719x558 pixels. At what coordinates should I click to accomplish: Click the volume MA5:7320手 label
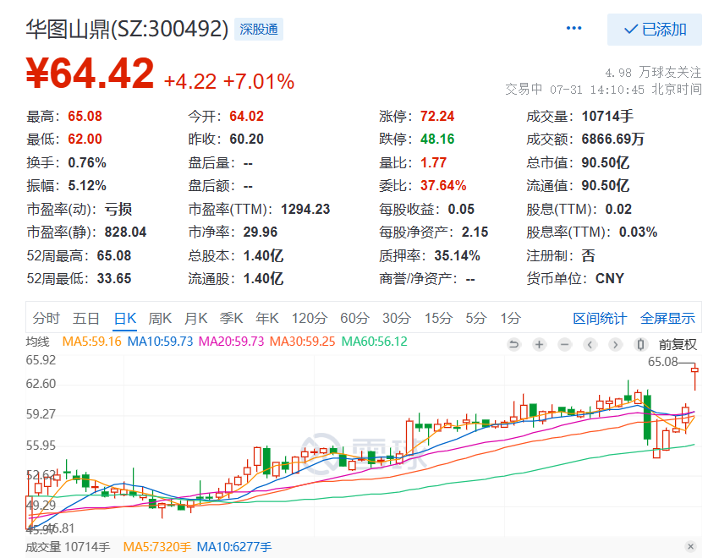[157, 547]
